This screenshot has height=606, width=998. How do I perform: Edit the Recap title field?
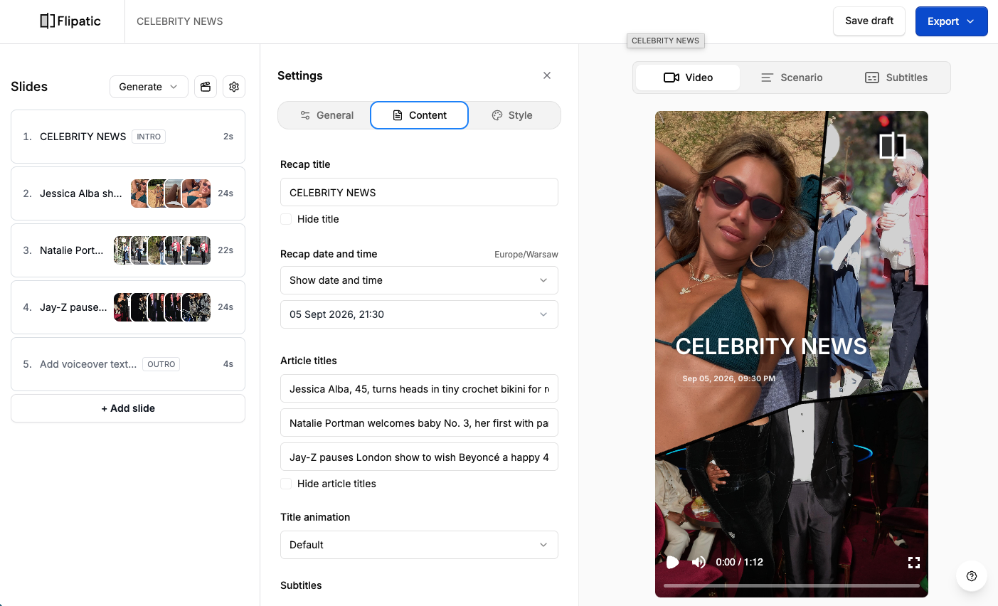pos(419,192)
